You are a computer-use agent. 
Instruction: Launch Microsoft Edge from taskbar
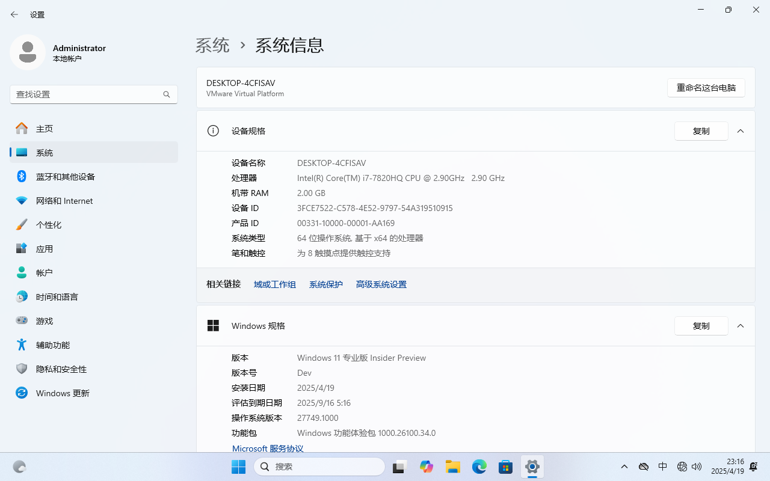[x=479, y=467]
